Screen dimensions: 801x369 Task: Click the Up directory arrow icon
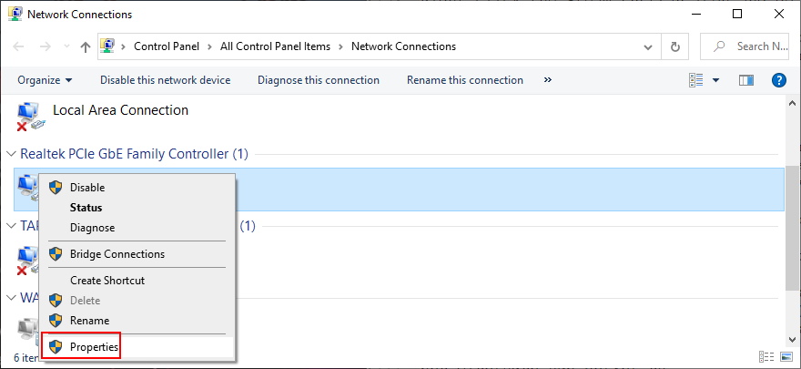pyautogui.click(x=86, y=46)
